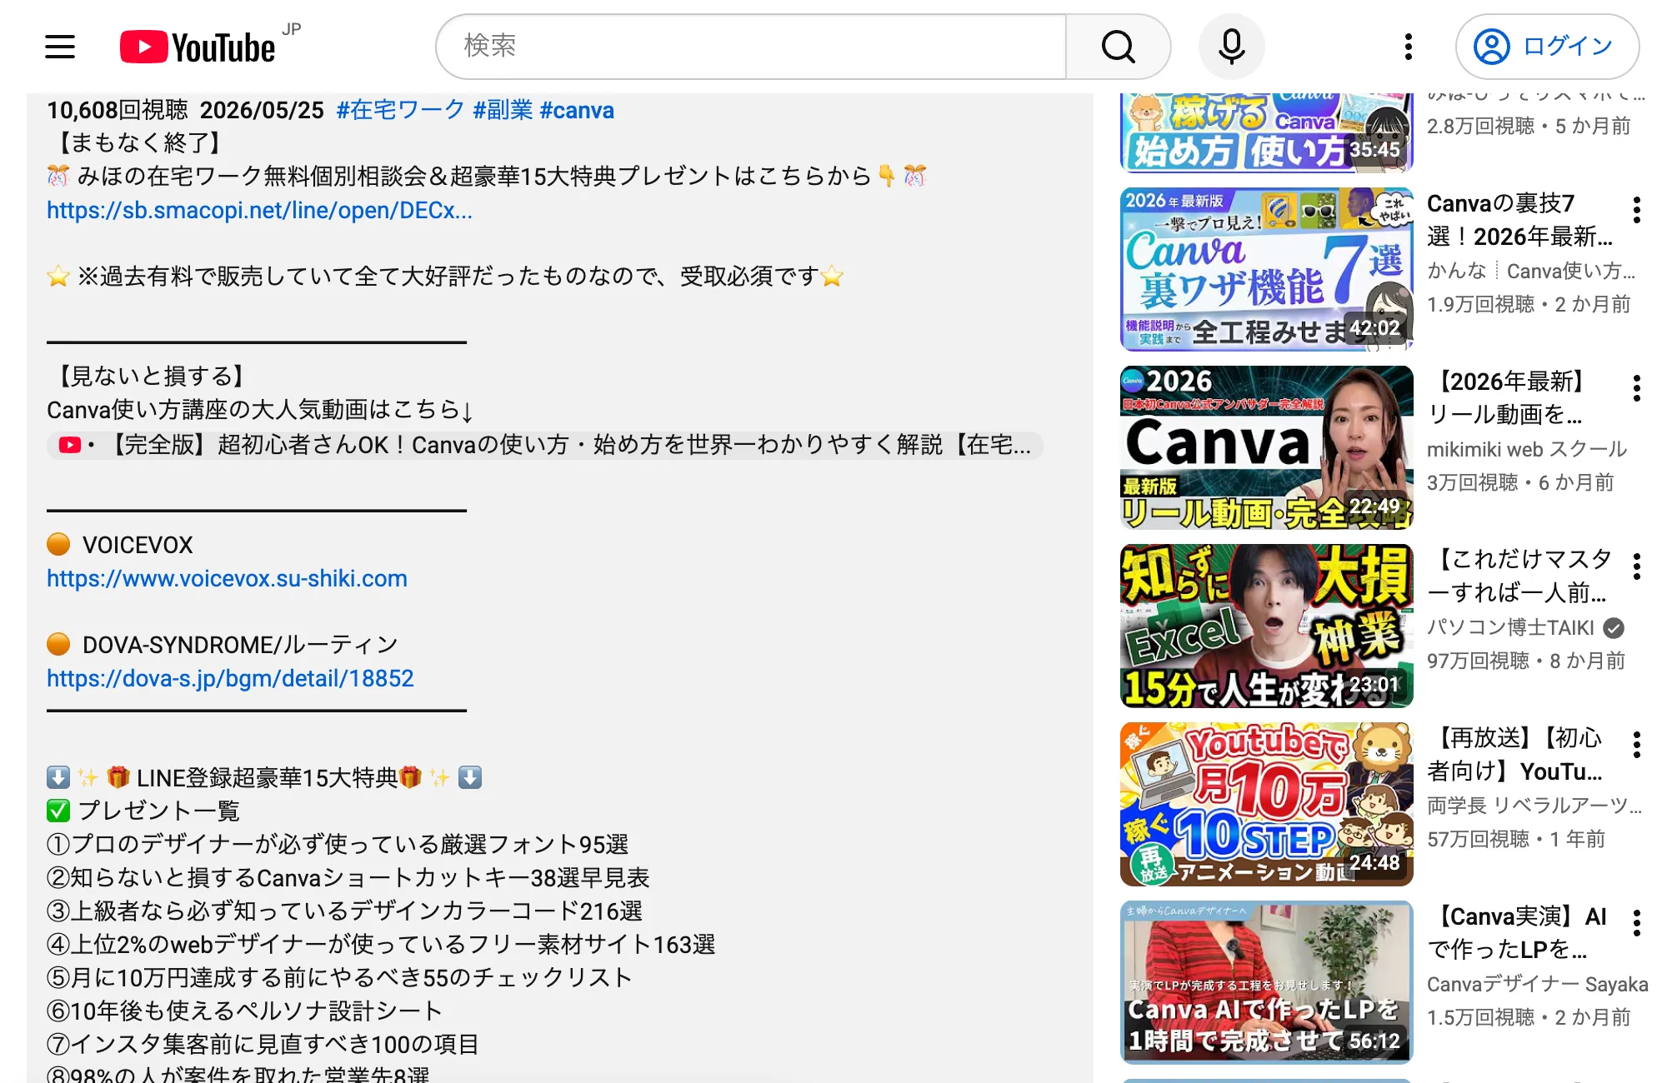Image resolution: width=1667 pixels, height=1083 pixels.
Task: Click the verified badge beside パソコン博士TAIKI
Action: 1614,627
